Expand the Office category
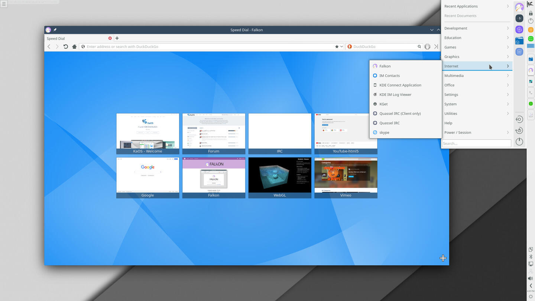The width and height of the screenshot is (535, 301). (x=477, y=85)
